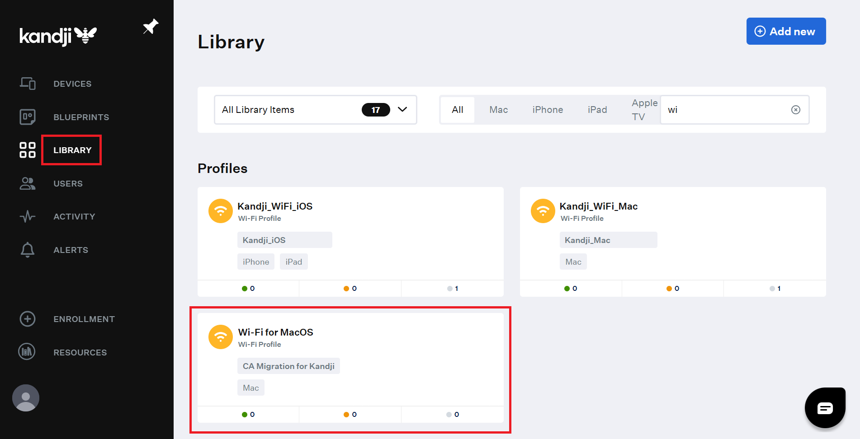860x439 pixels.
Task: Go to the DEVICES menu item
Action: [x=72, y=84]
